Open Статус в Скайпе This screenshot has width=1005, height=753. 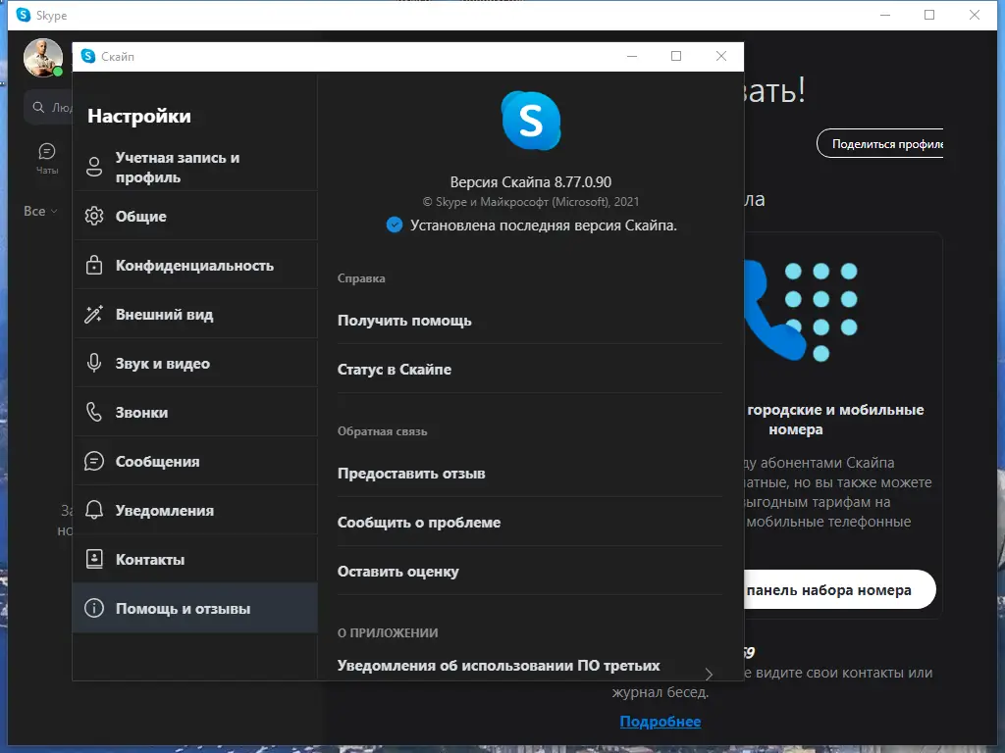[394, 370]
